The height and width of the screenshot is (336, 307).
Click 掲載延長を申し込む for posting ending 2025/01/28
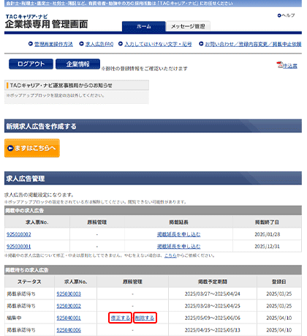tap(178, 234)
